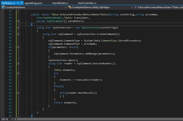Click line number 37 in the gutter
Screen dimensions: 183x121
pyautogui.click(x=10, y=24)
